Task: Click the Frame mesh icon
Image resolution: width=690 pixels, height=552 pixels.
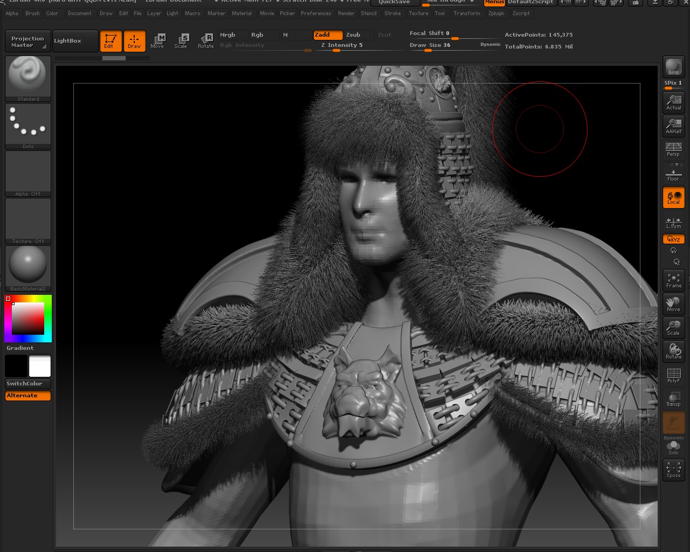Action: [673, 280]
